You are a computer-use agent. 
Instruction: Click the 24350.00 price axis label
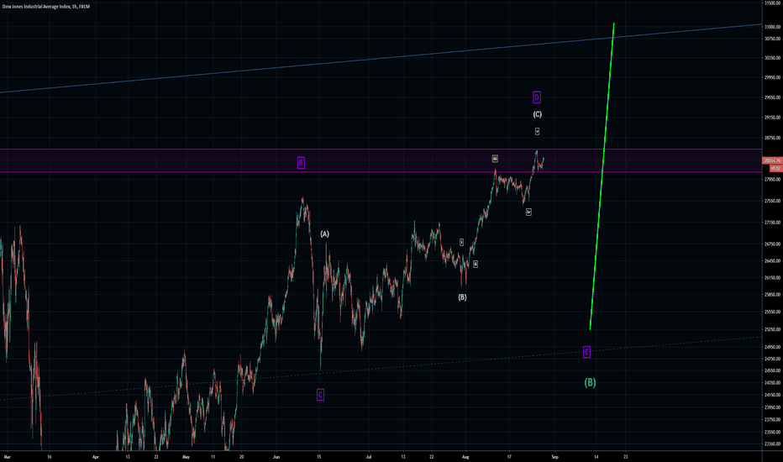772,382
